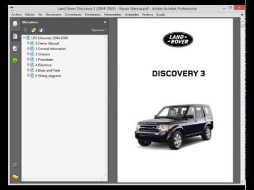This screenshot has width=254, height=190.
Task: Click bookmark icon beside 5-Body and Paint
Action: pos(32,70)
